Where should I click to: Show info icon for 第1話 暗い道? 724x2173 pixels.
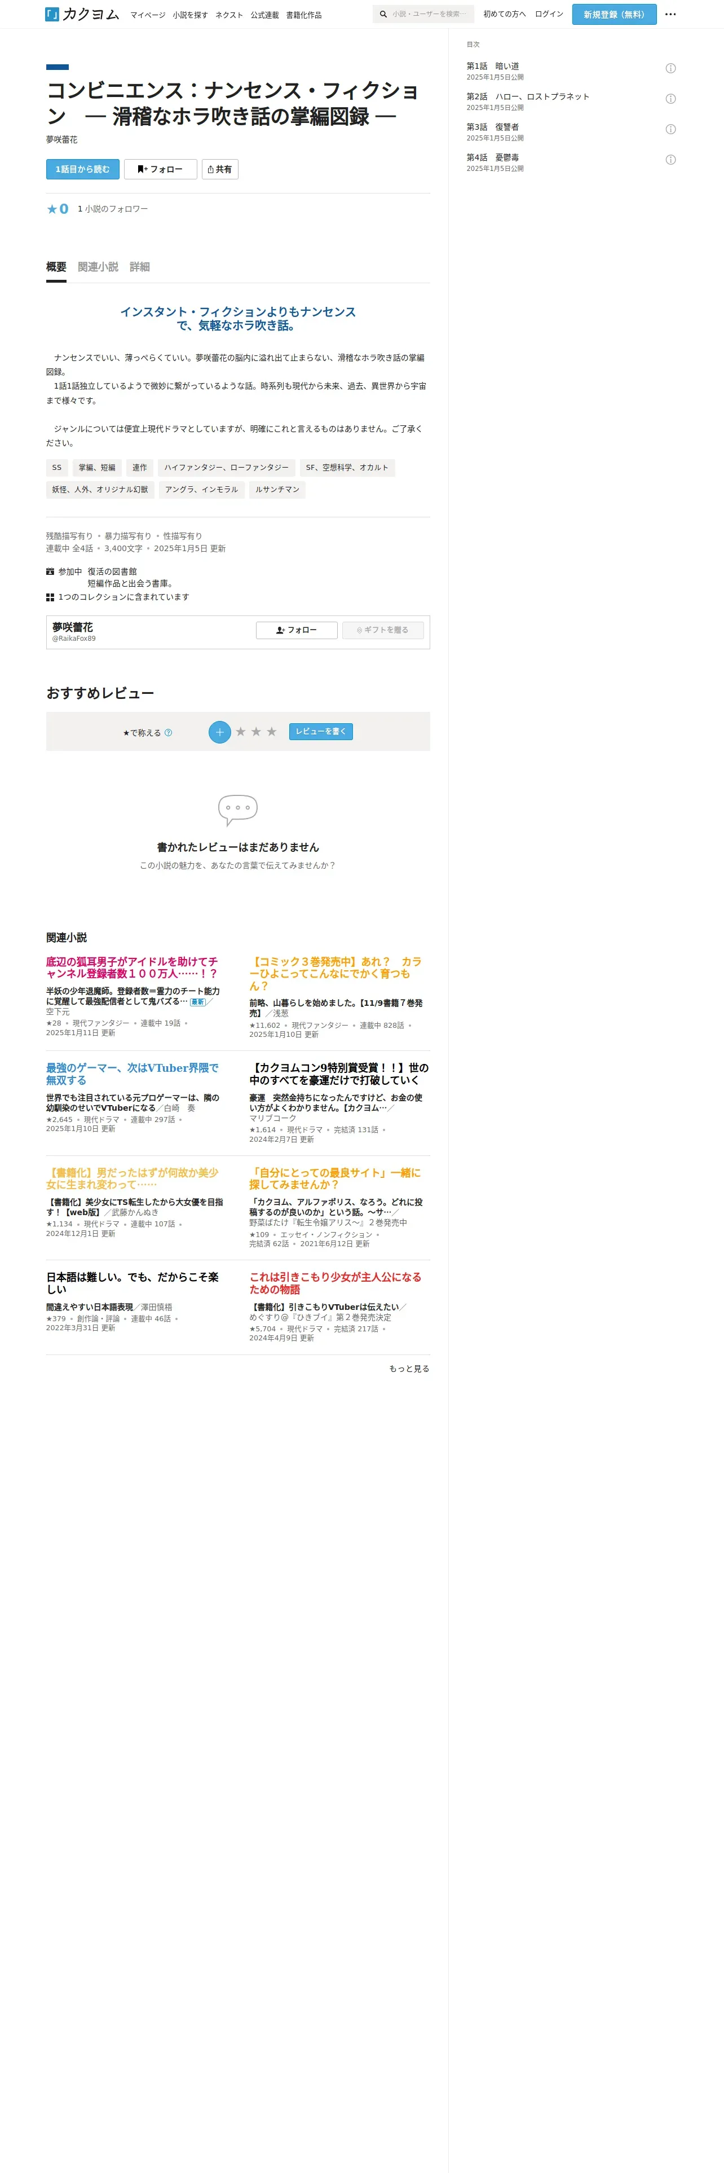670,68
